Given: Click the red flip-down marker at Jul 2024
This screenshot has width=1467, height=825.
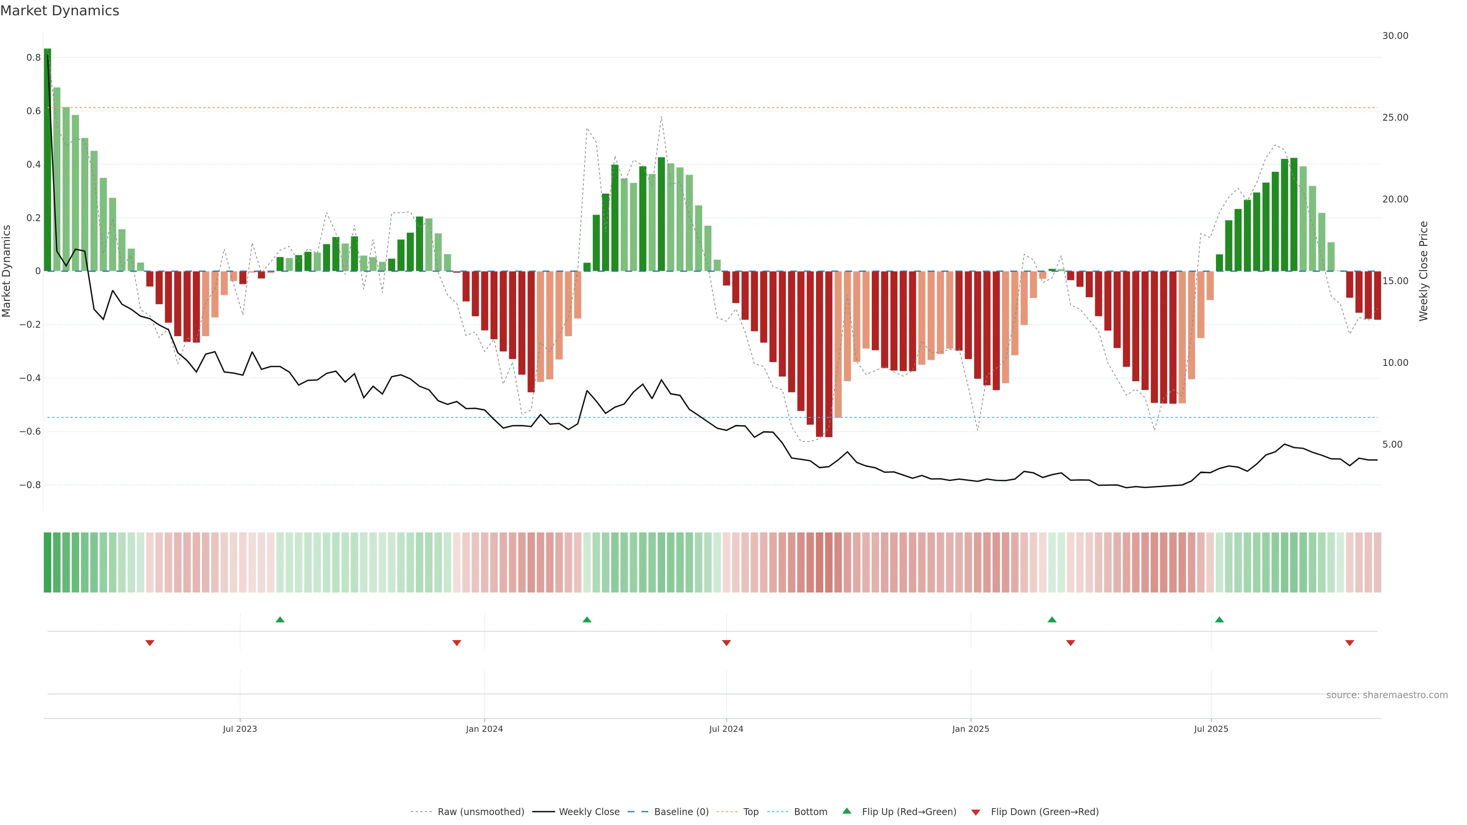Looking at the screenshot, I should pos(726,643).
